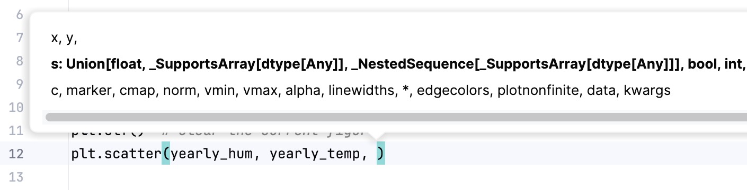747x190 pixels.
Task: Click the horizontal scrollbar in the parameter popup
Action: (x=396, y=117)
